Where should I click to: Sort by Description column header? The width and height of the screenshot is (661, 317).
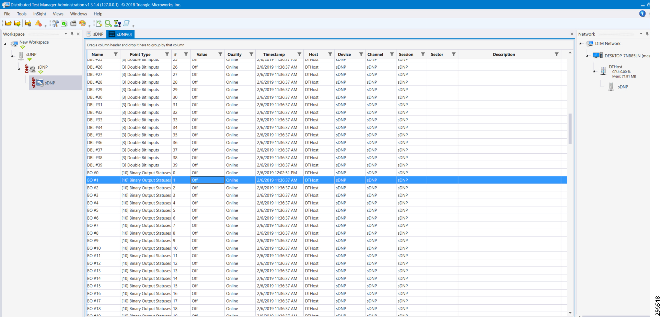(504, 54)
